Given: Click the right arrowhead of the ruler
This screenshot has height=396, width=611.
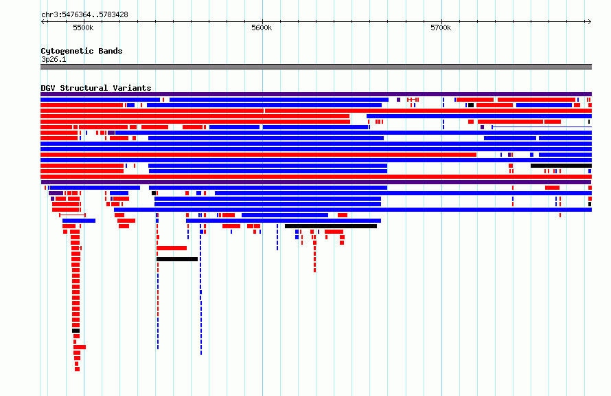Looking at the screenshot, I should tap(590, 21).
